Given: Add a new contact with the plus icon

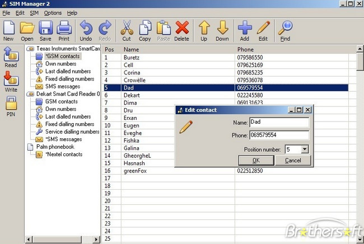Looking at the screenshot, I should 245,30.
